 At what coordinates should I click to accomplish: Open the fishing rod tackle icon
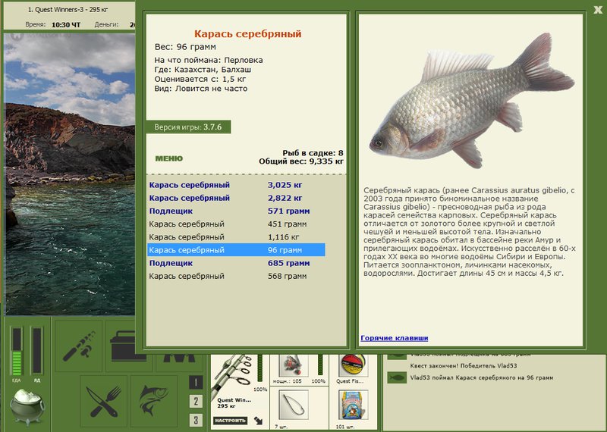79,346
